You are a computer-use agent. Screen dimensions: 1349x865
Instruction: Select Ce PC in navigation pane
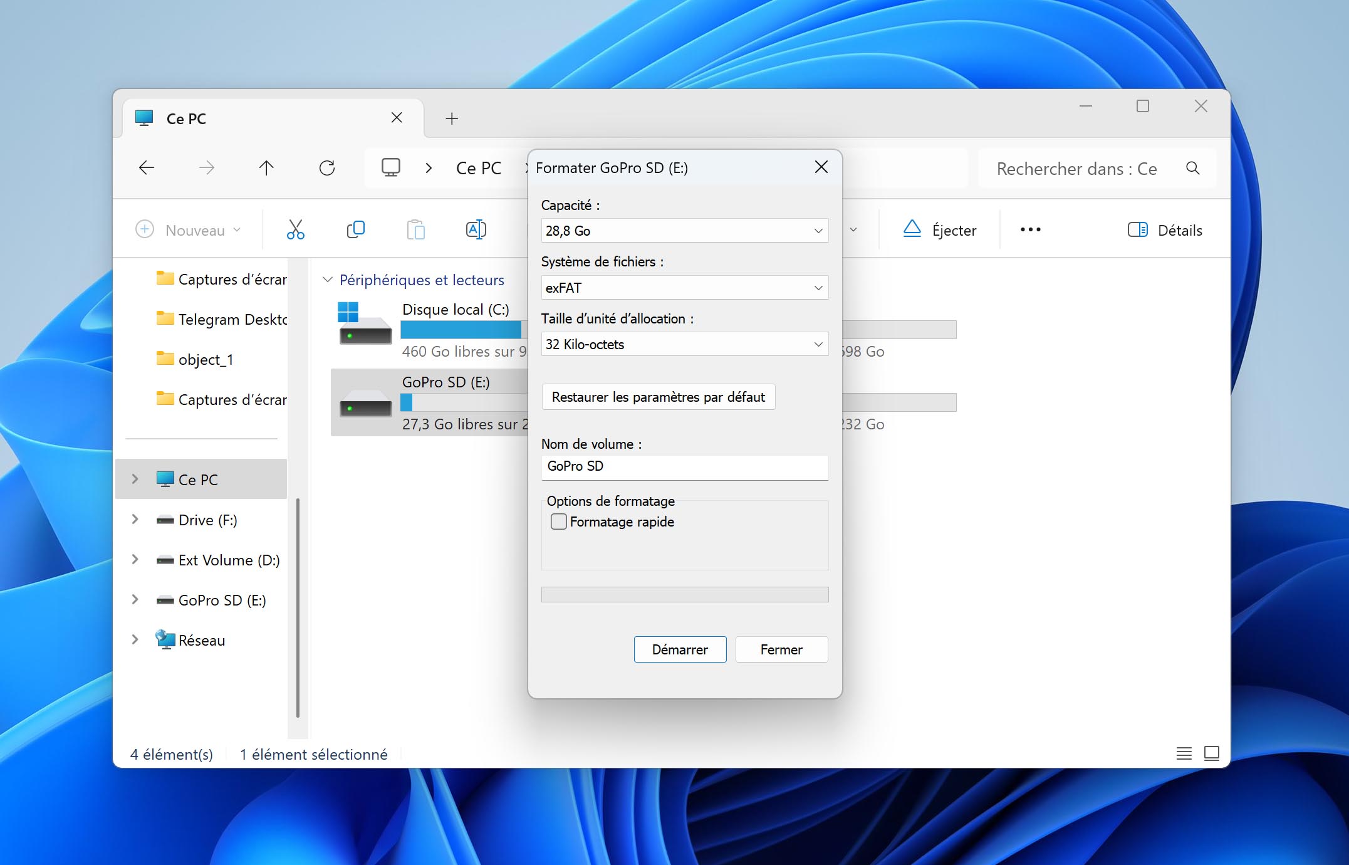click(x=201, y=480)
